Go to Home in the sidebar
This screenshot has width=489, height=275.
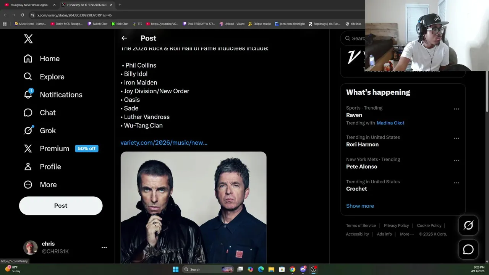[x=42, y=58]
